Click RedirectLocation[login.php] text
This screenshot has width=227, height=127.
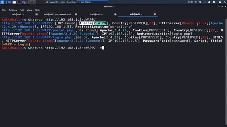click(164, 34)
